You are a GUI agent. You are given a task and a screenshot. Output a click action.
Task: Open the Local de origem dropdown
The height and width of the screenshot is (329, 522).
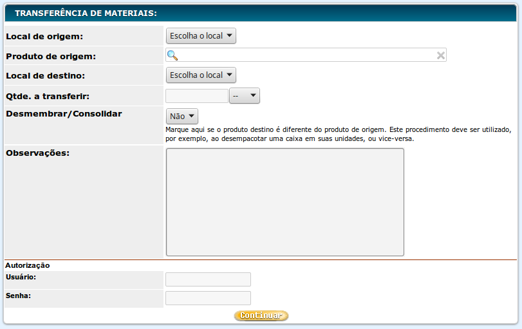tap(201, 36)
